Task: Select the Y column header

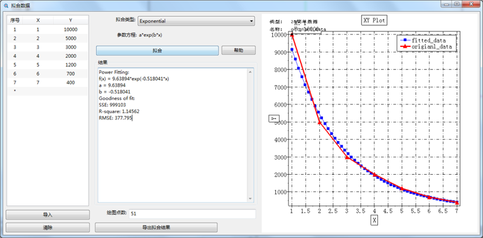Action: click(x=71, y=20)
